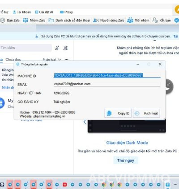The image size is (179, 189).
Task: Click the Kích hoạt button
Action: pyautogui.click(x=146, y=113)
